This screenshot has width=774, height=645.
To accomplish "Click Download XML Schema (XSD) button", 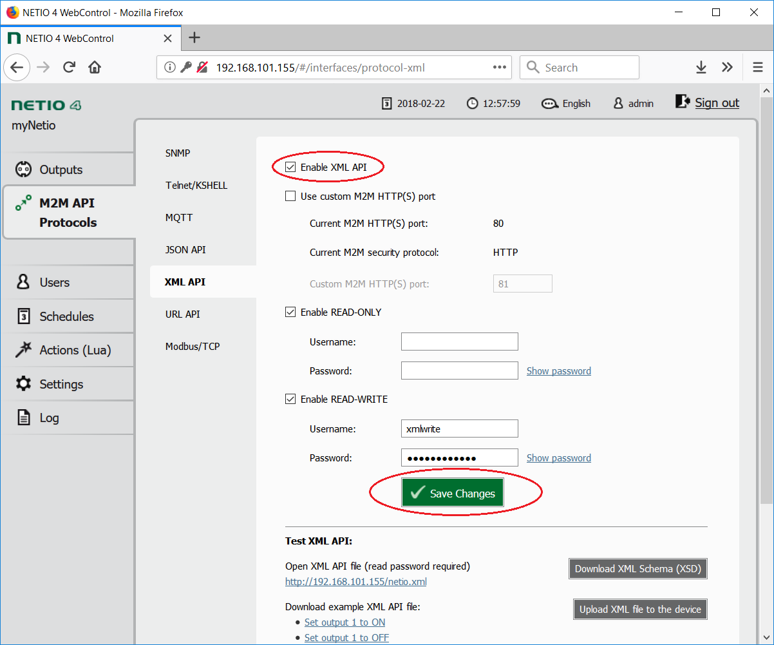I will tap(638, 569).
